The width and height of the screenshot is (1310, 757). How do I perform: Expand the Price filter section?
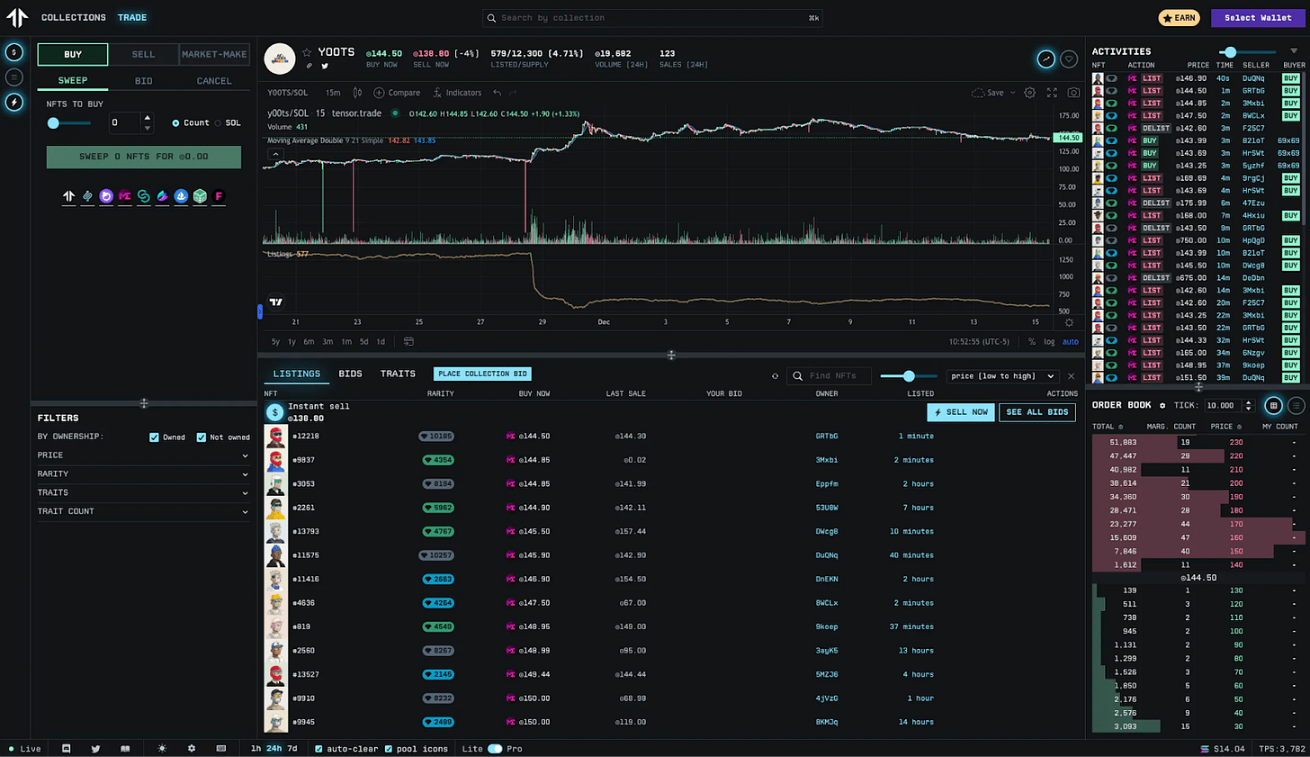click(x=143, y=455)
